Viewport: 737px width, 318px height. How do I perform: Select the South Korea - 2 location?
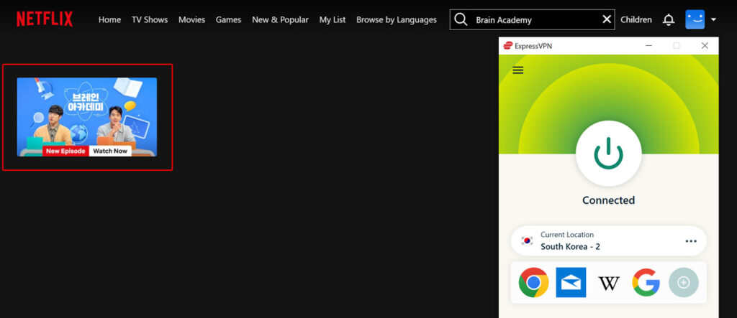[609, 241]
